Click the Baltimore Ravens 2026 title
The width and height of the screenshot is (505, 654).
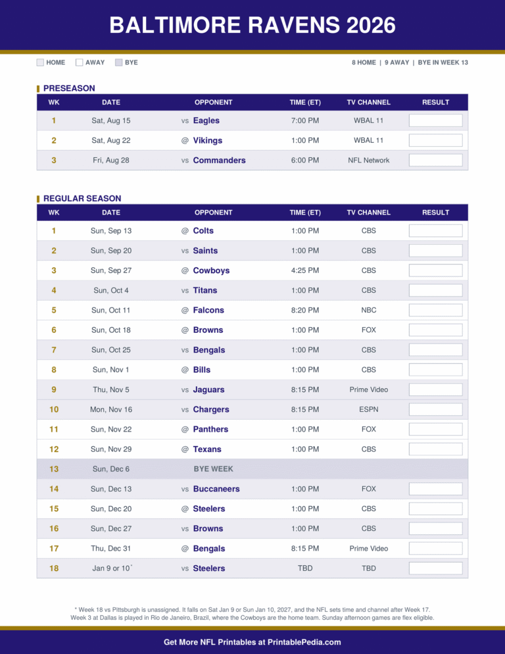(x=252, y=25)
